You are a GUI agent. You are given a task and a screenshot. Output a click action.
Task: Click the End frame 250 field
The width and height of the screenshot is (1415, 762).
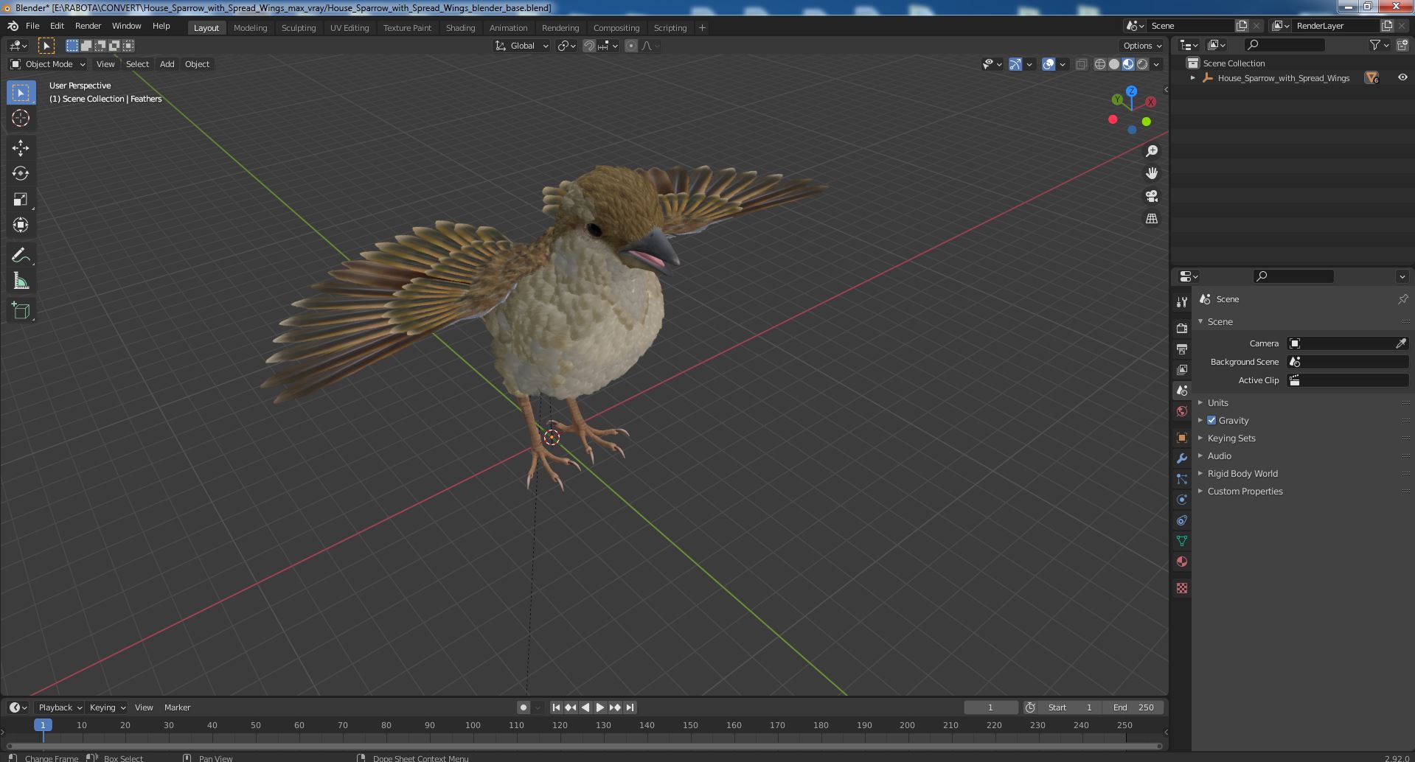click(1133, 707)
